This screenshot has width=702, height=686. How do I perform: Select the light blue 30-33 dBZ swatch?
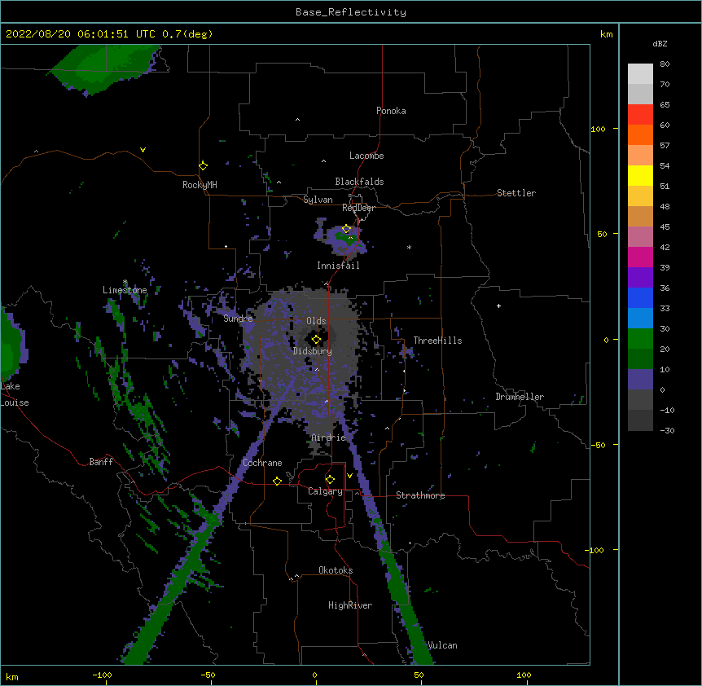tap(640, 319)
